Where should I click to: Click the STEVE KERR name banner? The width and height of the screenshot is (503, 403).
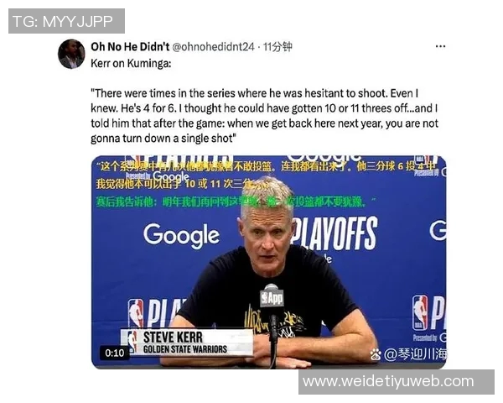click(x=187, y=343)
